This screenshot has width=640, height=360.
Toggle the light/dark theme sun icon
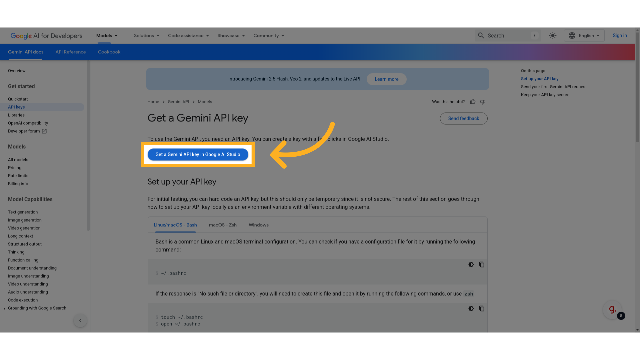[x=553, y=35]
